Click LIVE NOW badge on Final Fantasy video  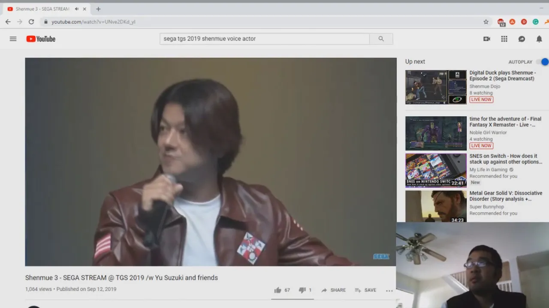(481, 146)
